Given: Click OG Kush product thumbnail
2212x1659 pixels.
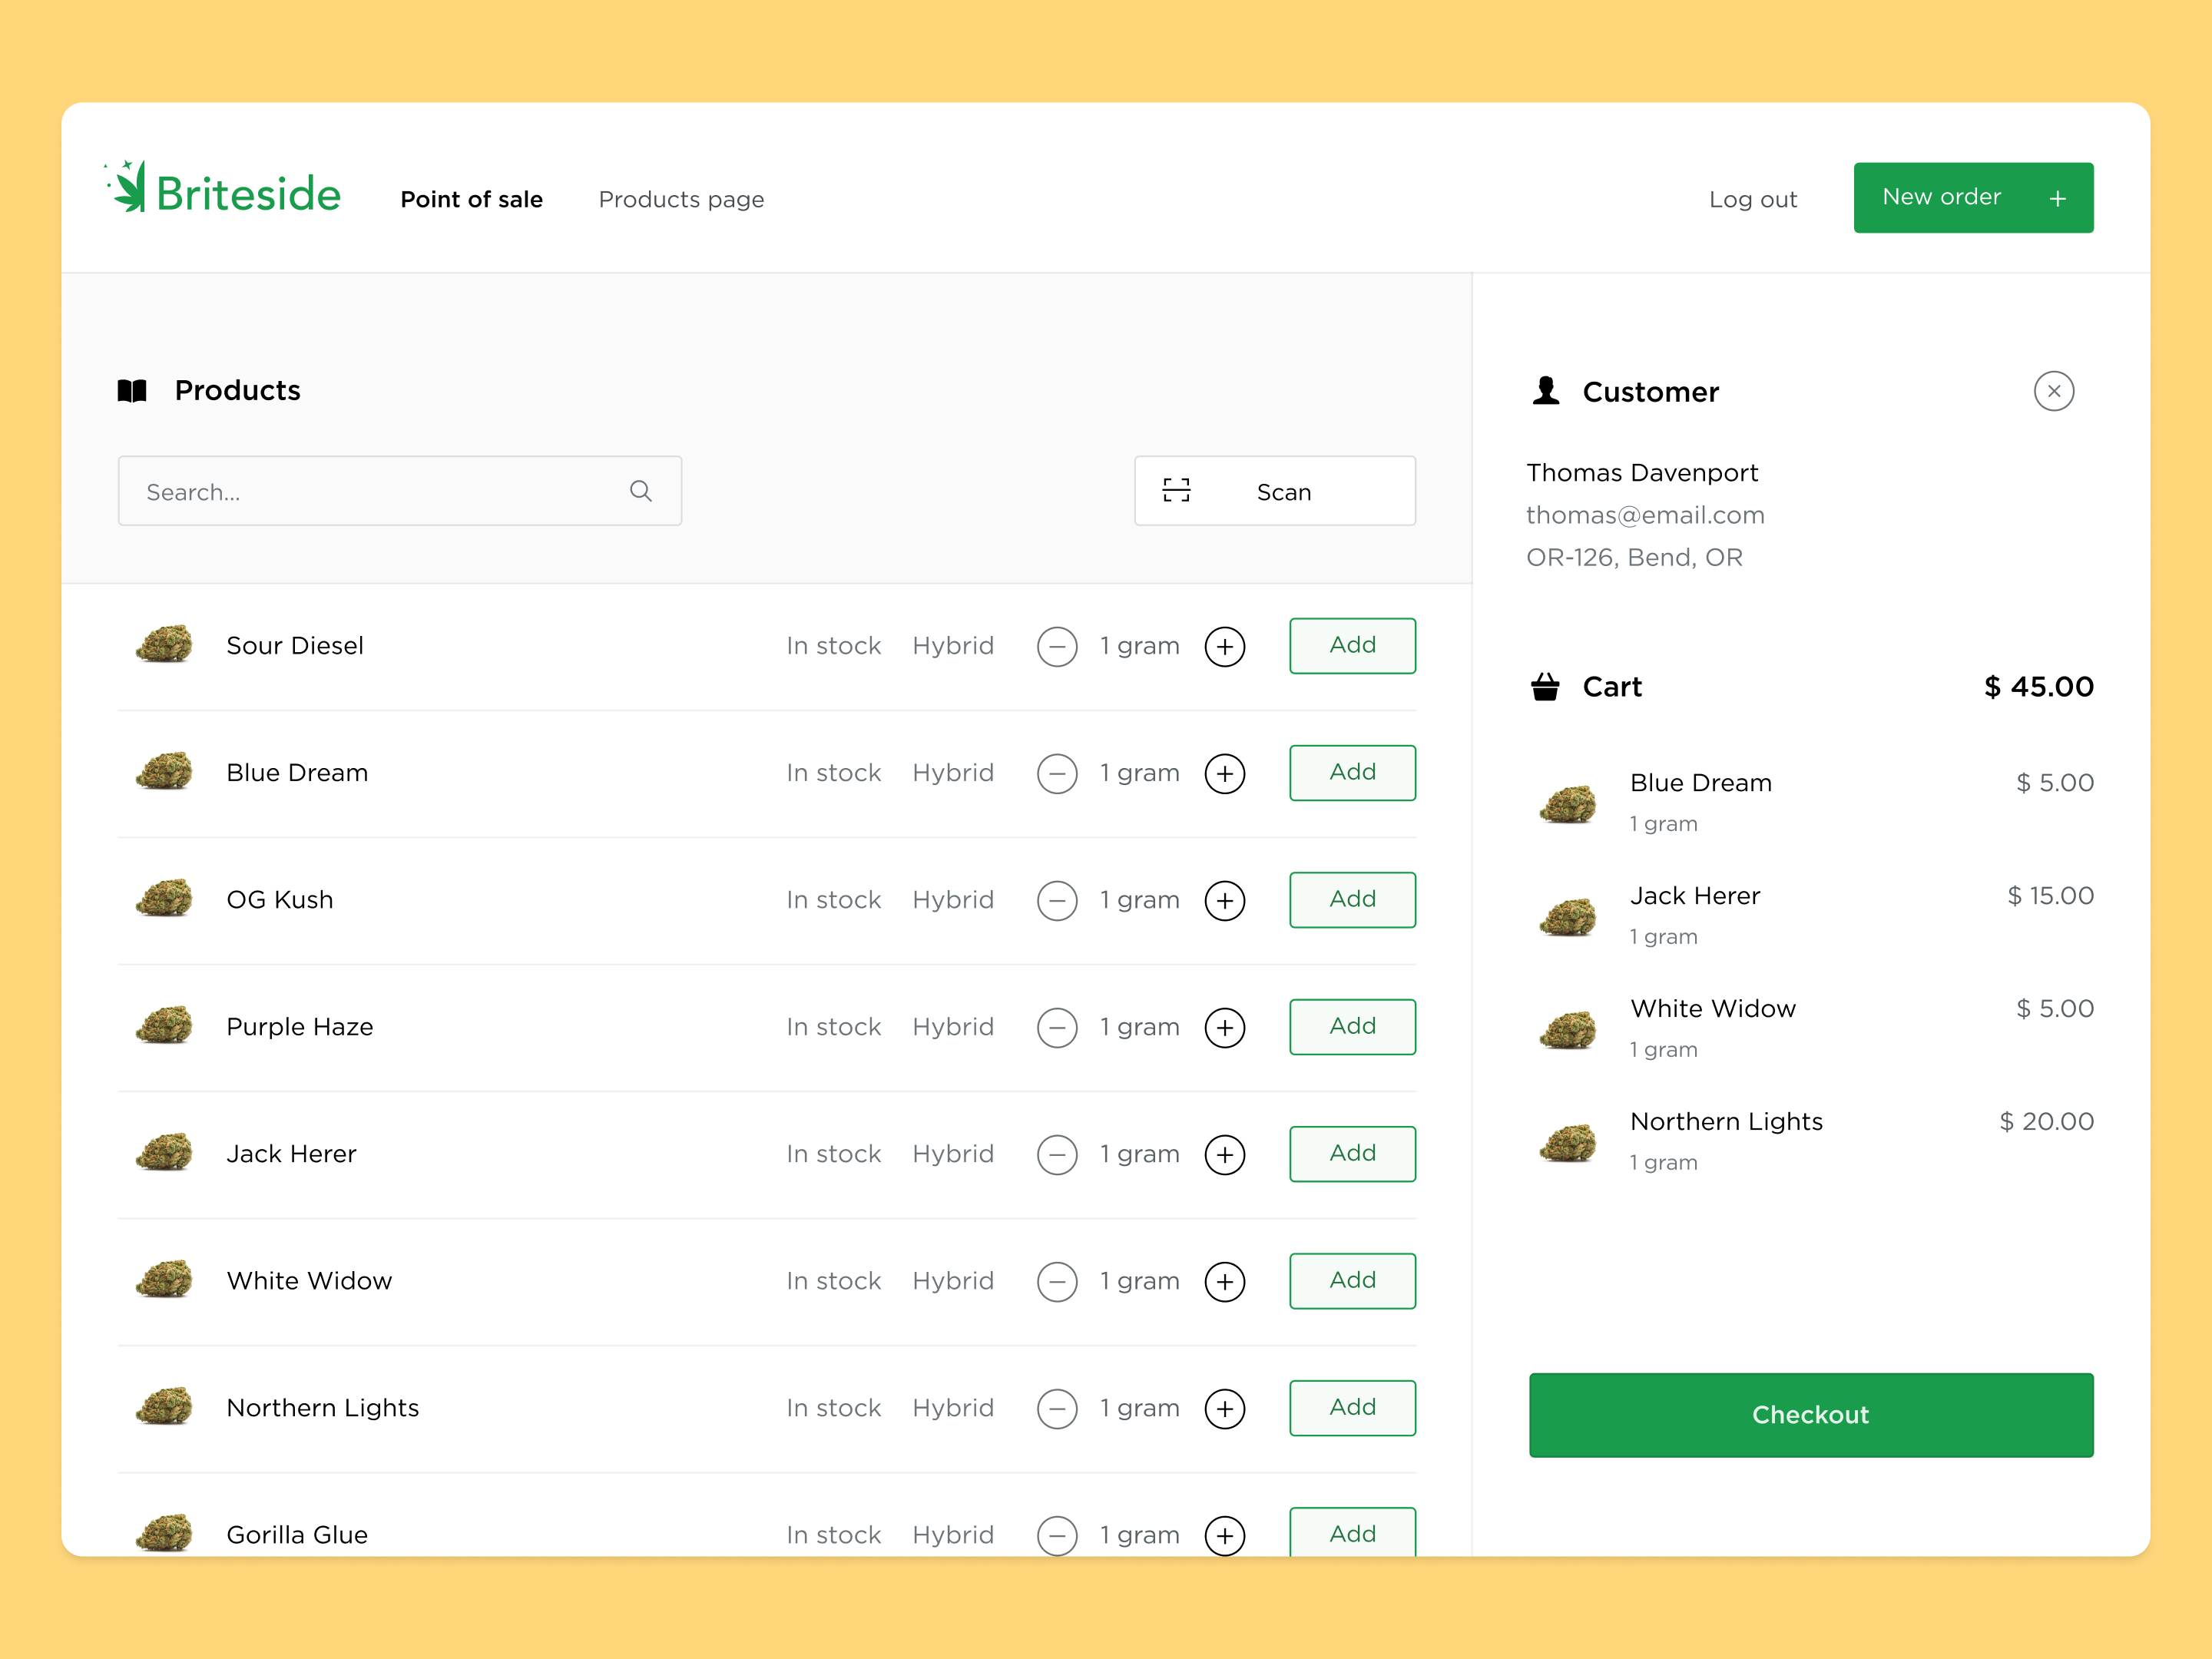Looking at the screenshot, I should [x=164, y=897].
